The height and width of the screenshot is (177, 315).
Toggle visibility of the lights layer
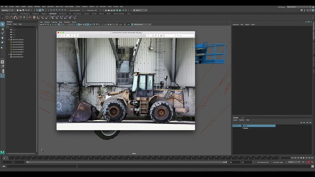(234, 126)
